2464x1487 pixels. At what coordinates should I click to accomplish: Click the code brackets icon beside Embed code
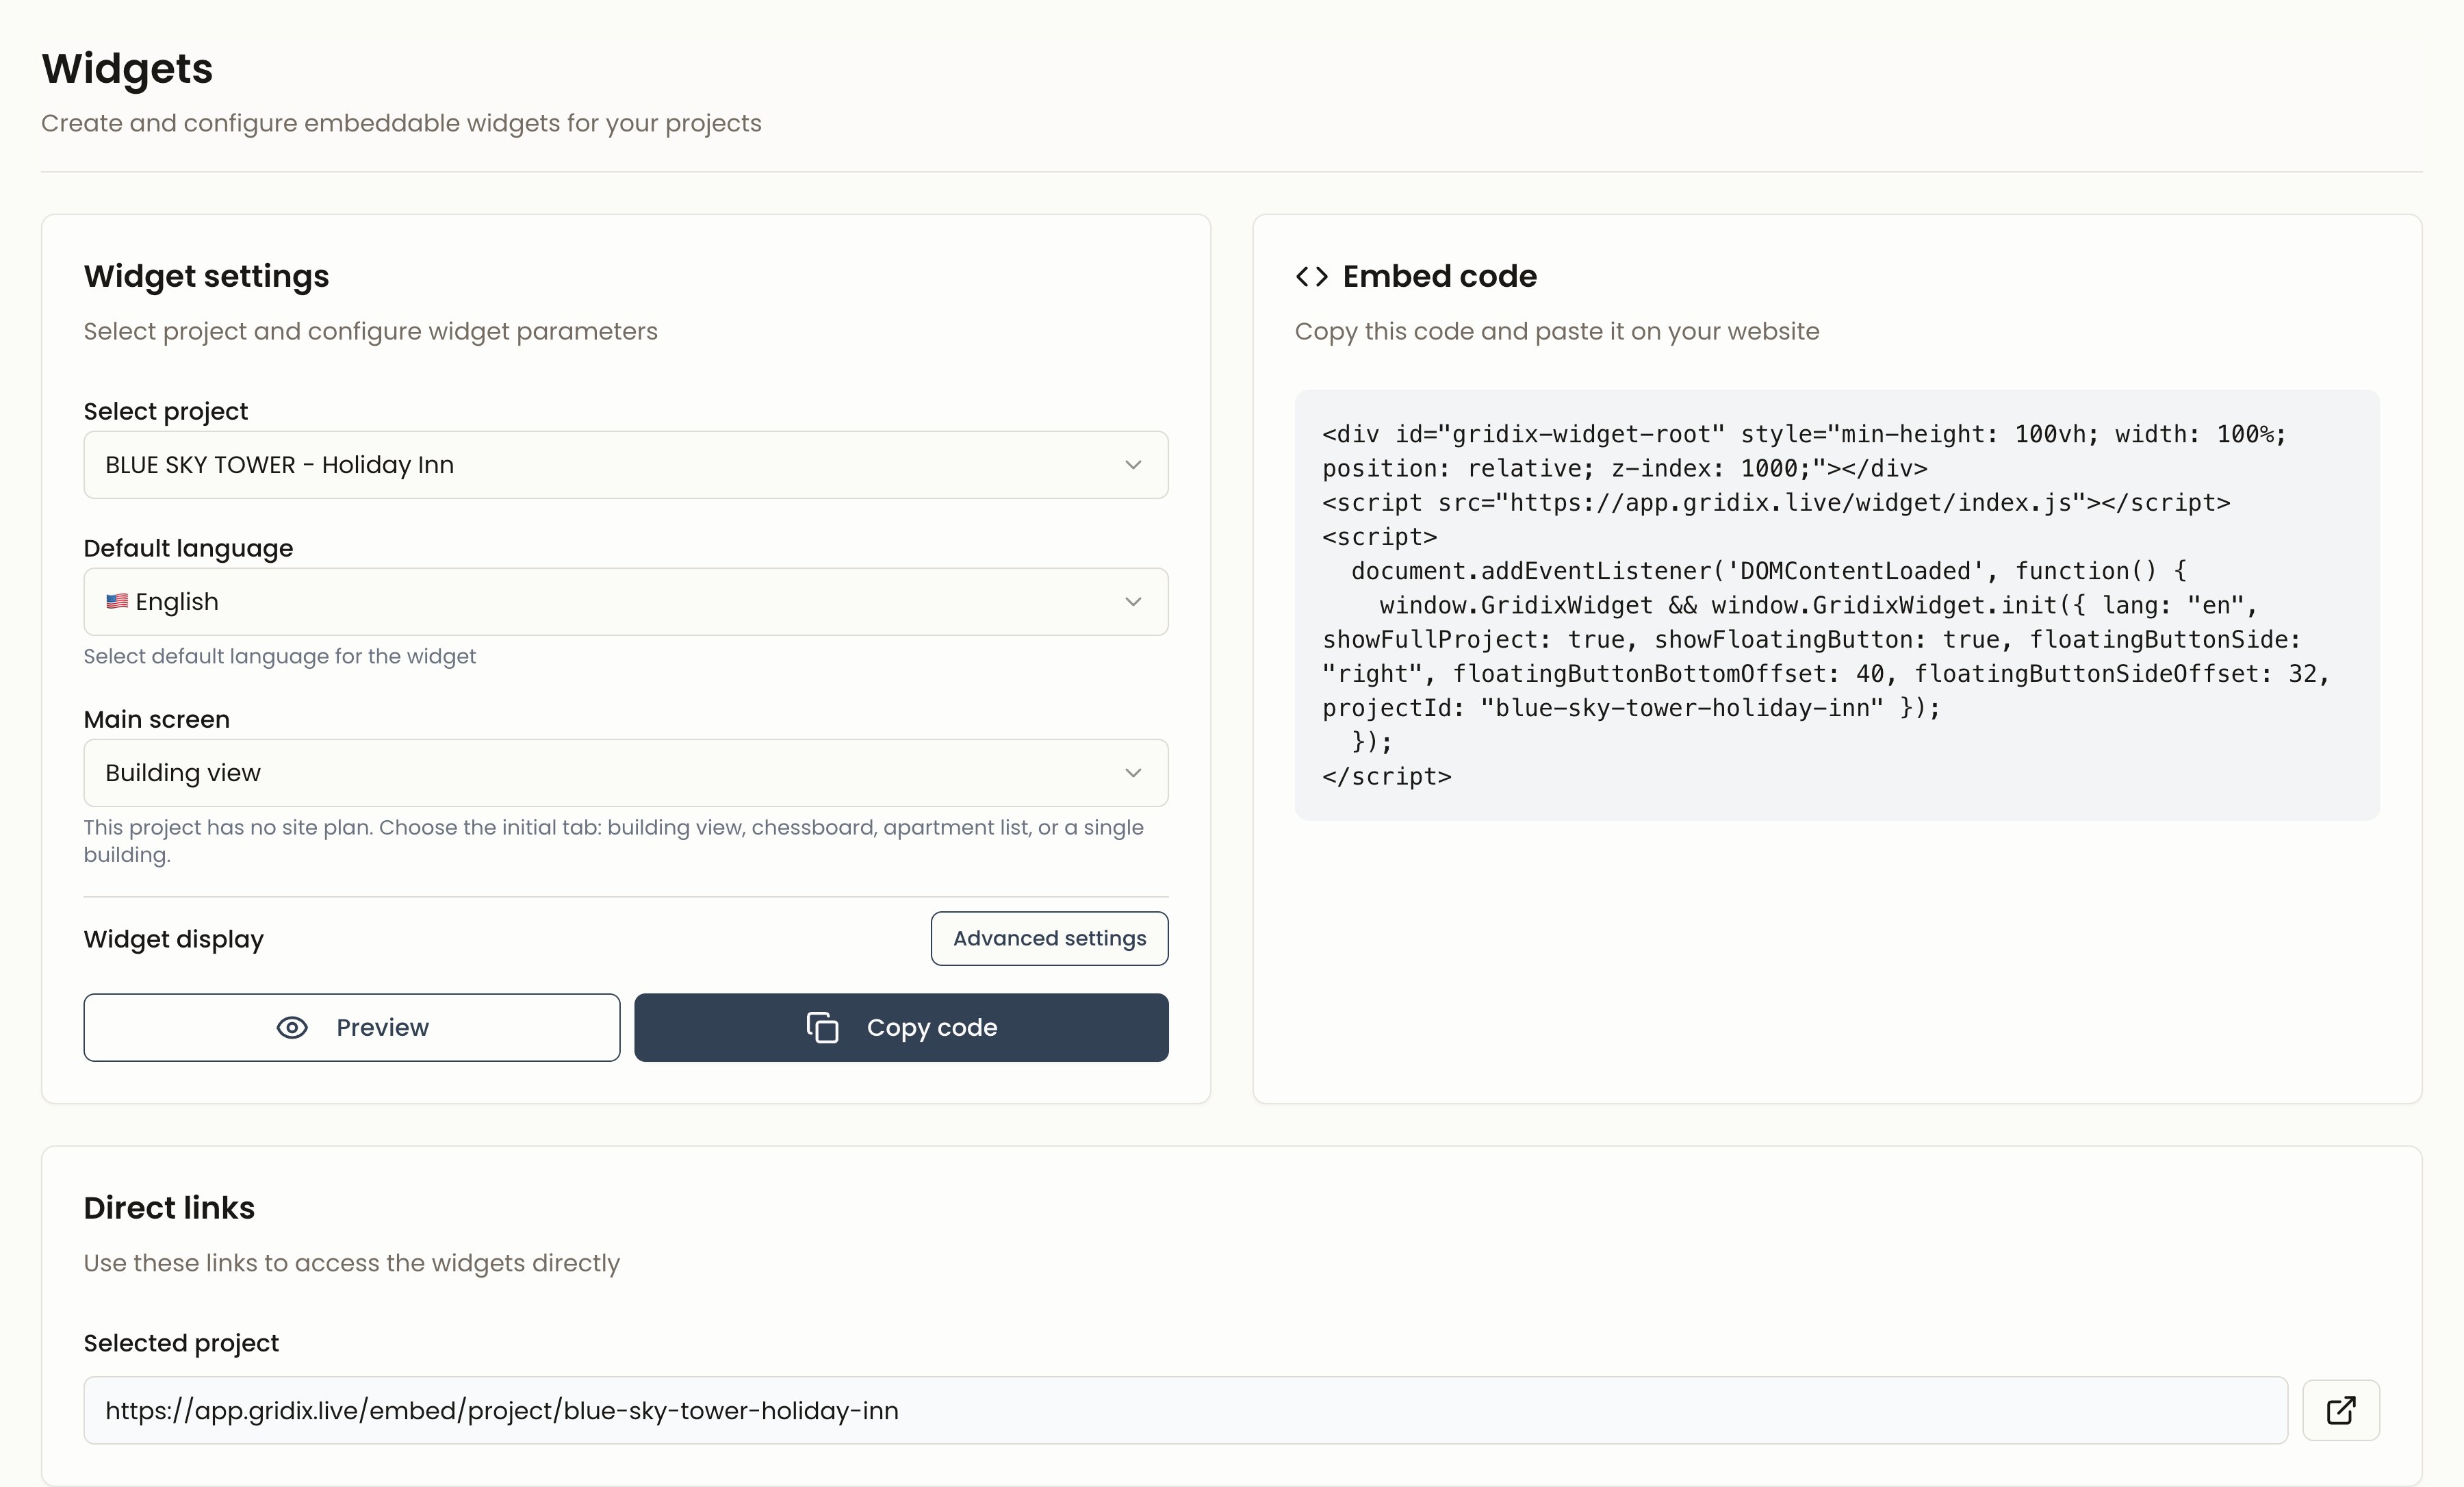(x=1311, y=276)
